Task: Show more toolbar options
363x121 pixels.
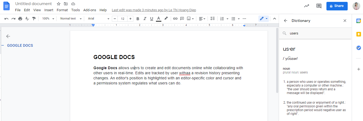Action: tap(244, 19)
